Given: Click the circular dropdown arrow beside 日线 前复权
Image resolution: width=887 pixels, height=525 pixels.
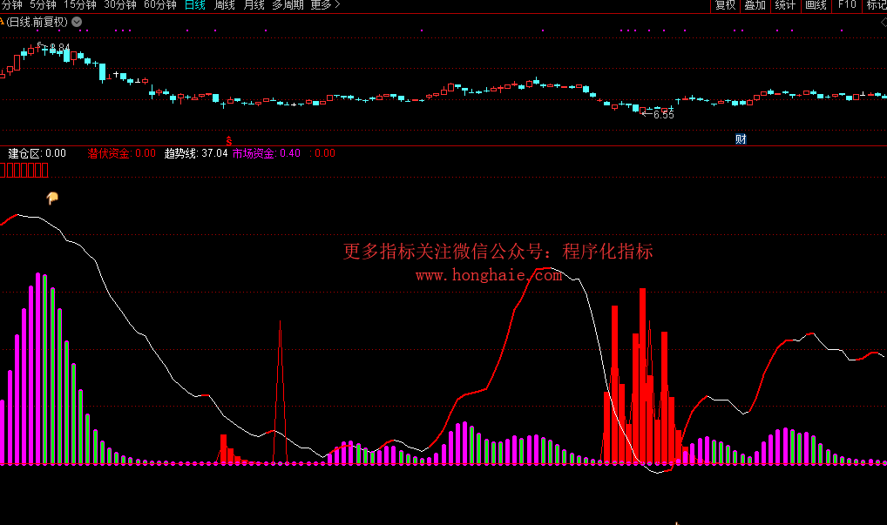Looking at the screenshot, I should click(x=77, y=22).
